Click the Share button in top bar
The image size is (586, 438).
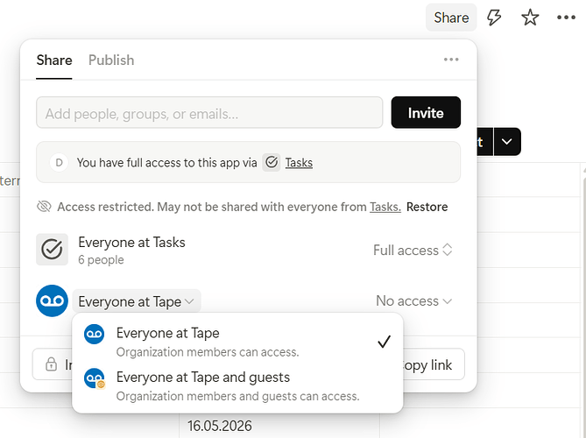451,18
